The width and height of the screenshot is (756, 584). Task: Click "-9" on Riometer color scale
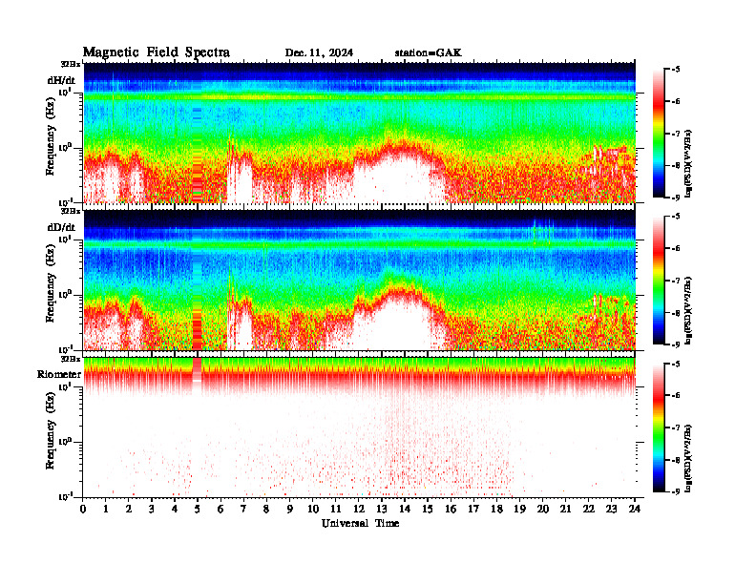click(x=676, y=491)
